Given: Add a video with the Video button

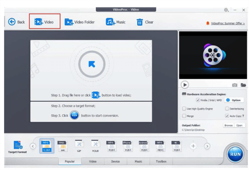Looking at the screenshot, I should click(44, 22).
